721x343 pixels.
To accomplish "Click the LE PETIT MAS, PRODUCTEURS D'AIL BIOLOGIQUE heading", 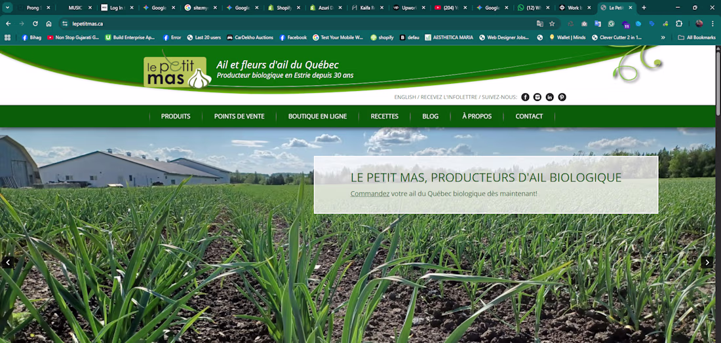I will 486,177.
